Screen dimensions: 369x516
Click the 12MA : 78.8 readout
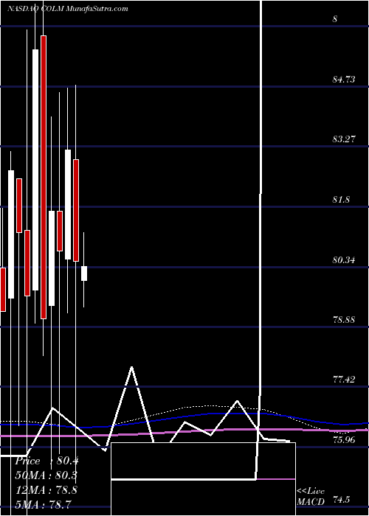click(x=46, y=489)
